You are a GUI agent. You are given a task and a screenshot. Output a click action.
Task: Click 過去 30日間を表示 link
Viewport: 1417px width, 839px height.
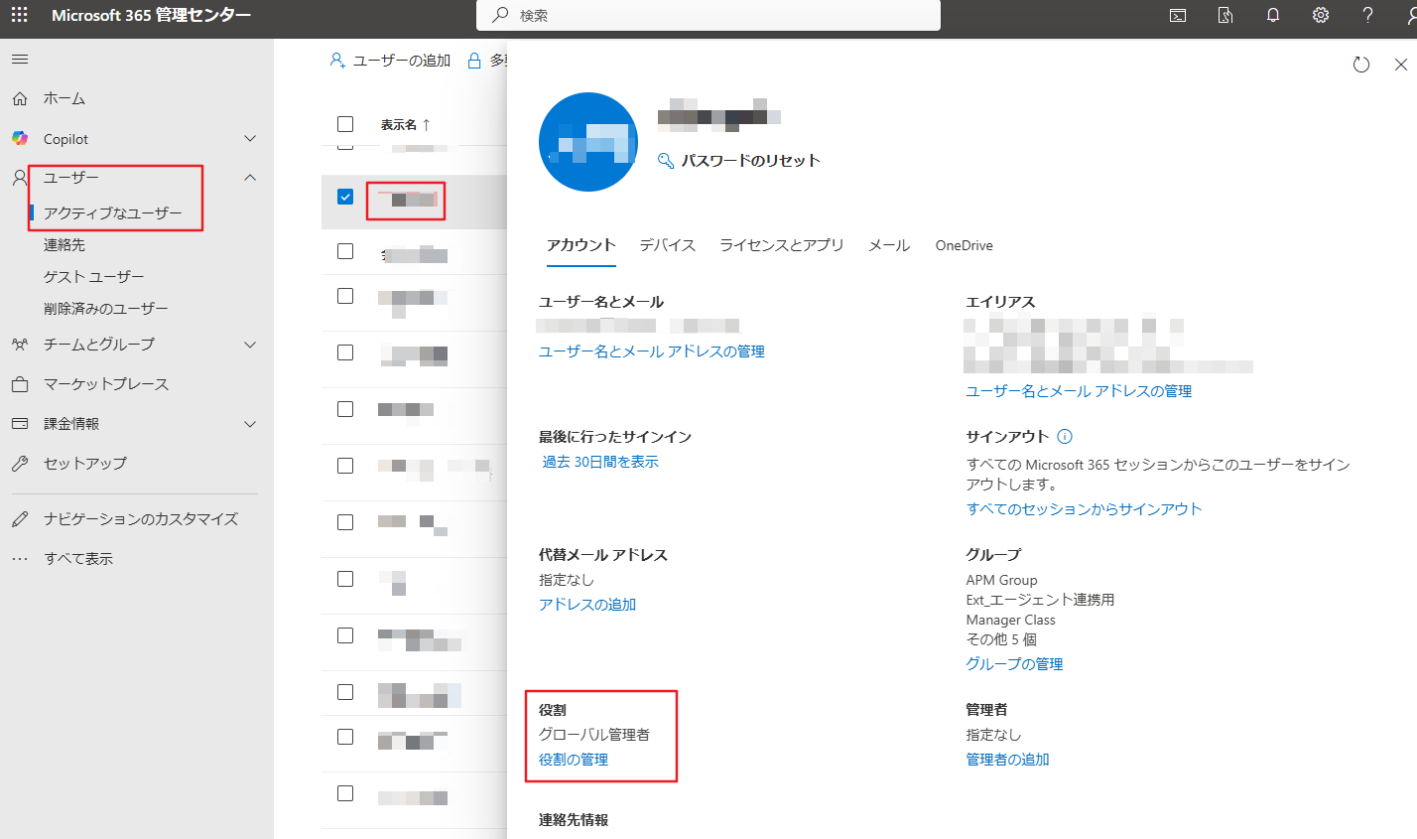point(600,462)
